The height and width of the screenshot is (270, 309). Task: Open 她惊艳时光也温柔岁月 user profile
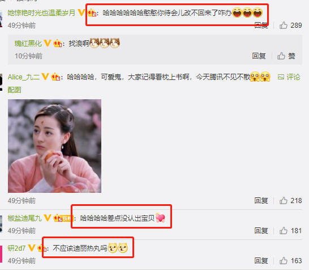(41, 13)
